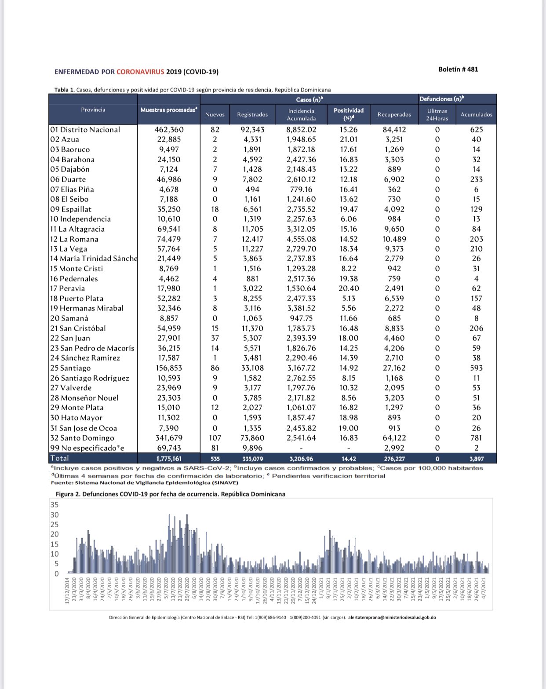Click the 'Nuevos' column header
The height and width of the screenshot is (689, 546).
[x=215, y=114]
